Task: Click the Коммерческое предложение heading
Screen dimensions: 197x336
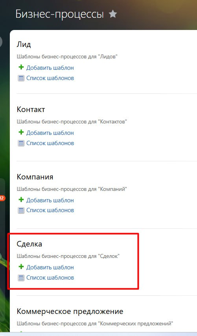Action: (70, 311)
